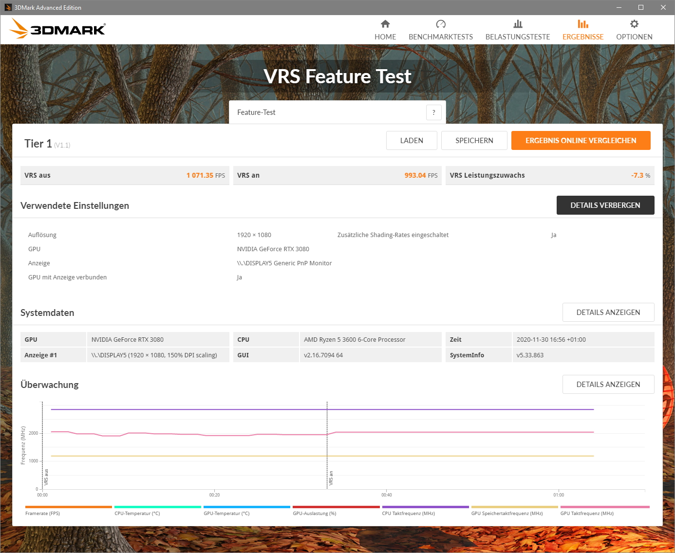Open Benchmarktests via the gauge icon
Viewport: 675px width, 553px height.
(x=441, y=24)
